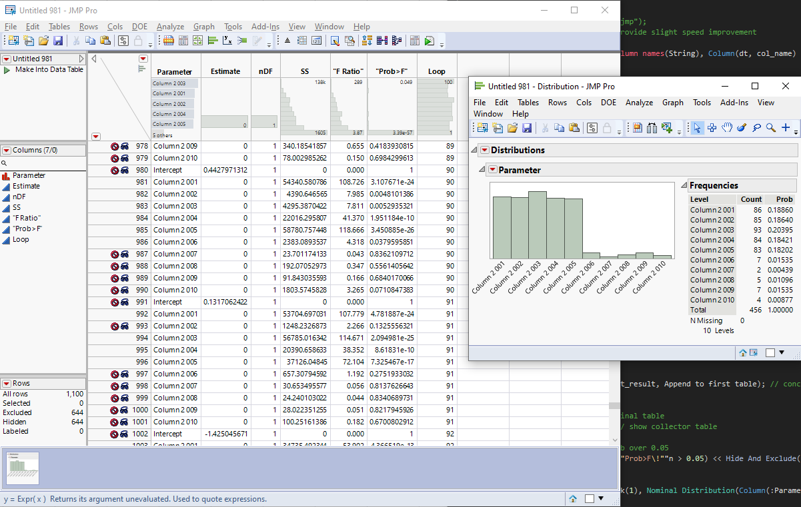Click the home window icon in Distribution window
Screen dimensions: 801x507
[x=744, y=352]
